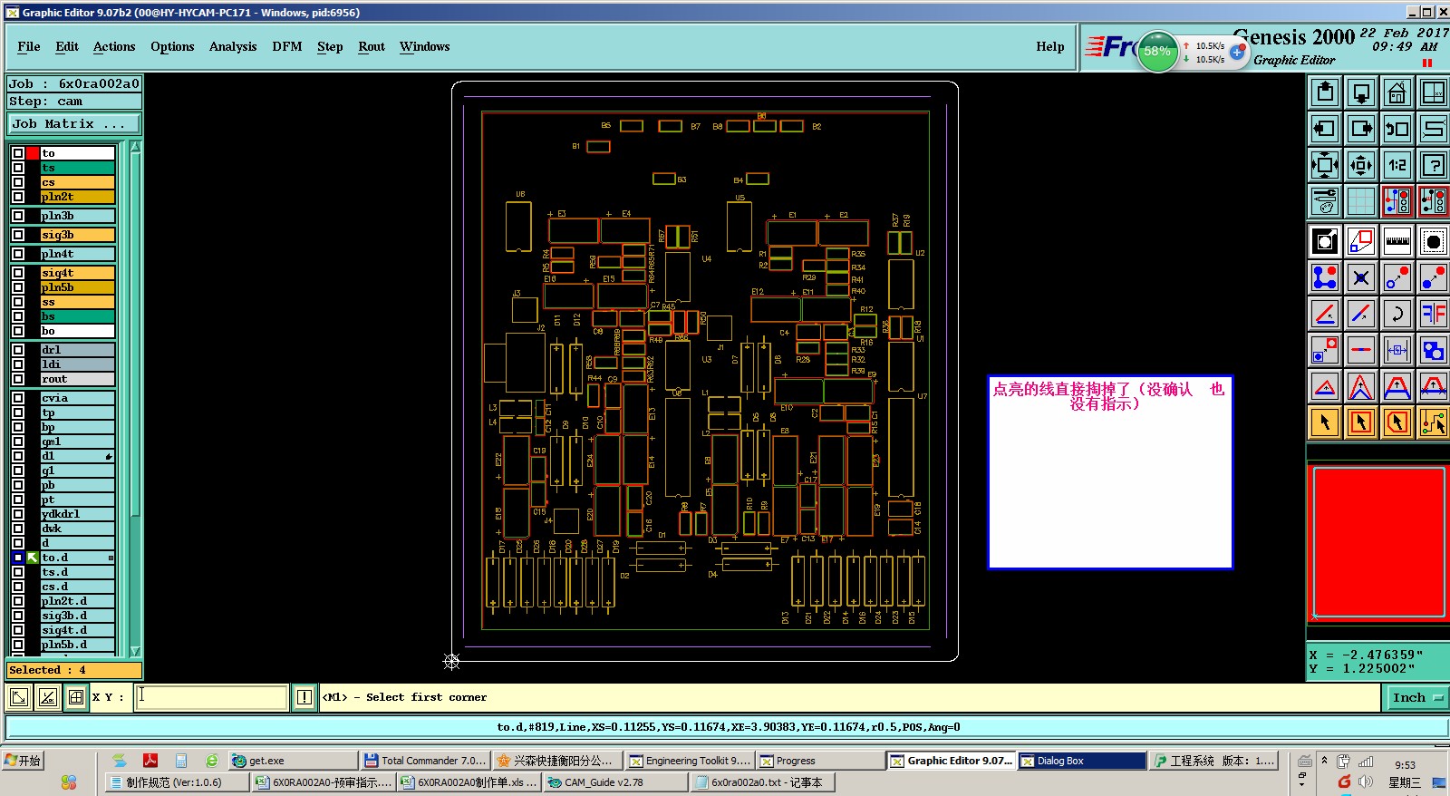This screenshot has width=1450, height=796.
Task: Click the layer list vertical scrollbar
Action: [135, 399]
